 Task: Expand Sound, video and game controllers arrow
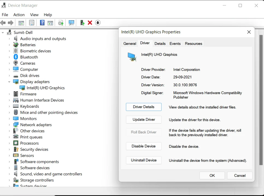pyautogui.click(x=9, y=174)
